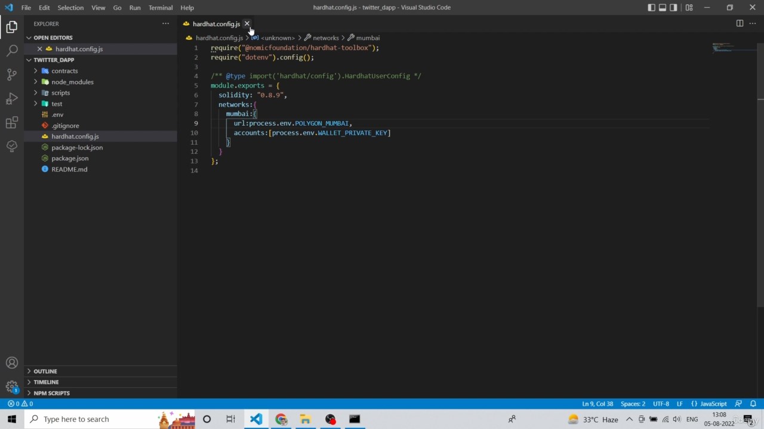Screen dimensions: 764x429
Task: Toggle the Secondary Side Bar layout button
Action: tap(673, 8)
